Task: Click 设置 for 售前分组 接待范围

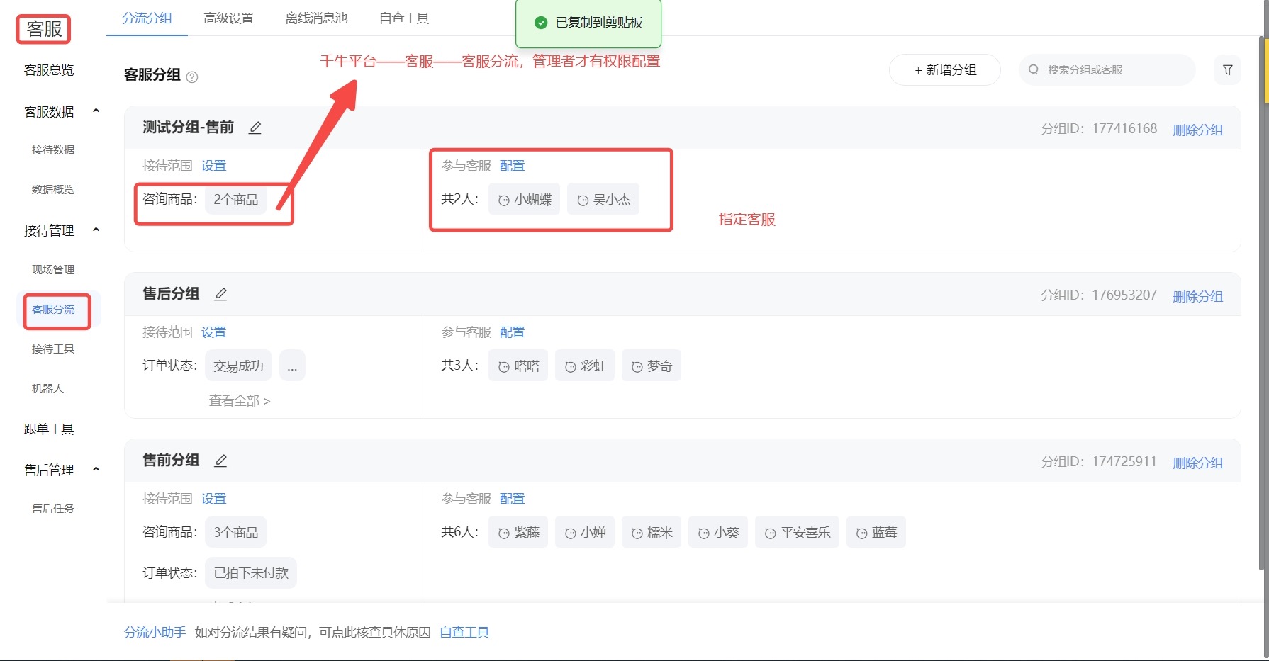Action: (x=213, y=499)
